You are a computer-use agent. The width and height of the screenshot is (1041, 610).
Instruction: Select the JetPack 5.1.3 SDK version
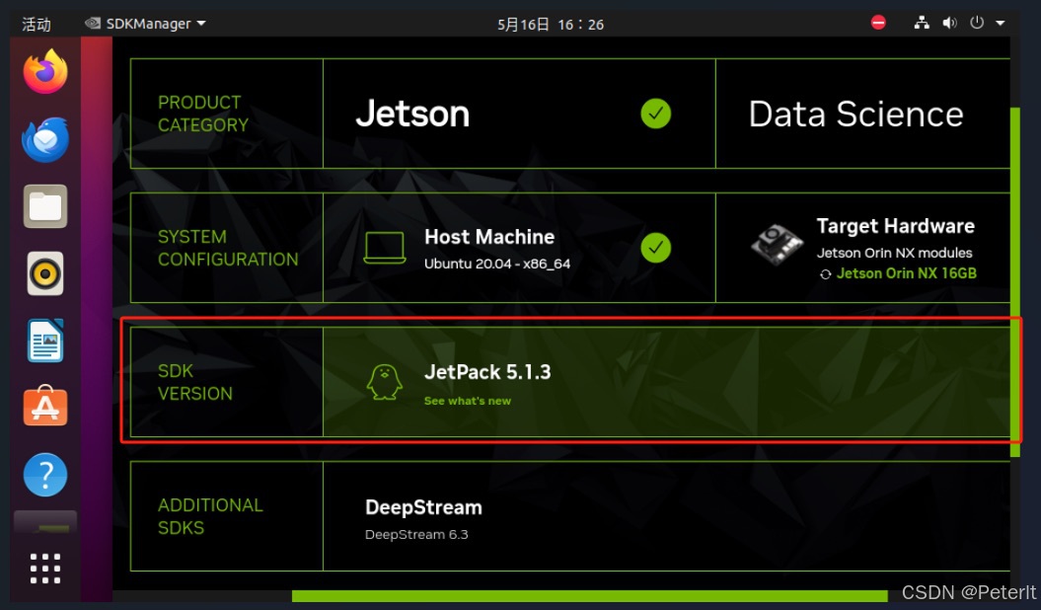(667, 382)
